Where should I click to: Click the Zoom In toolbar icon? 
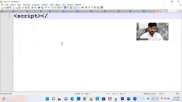46,8
